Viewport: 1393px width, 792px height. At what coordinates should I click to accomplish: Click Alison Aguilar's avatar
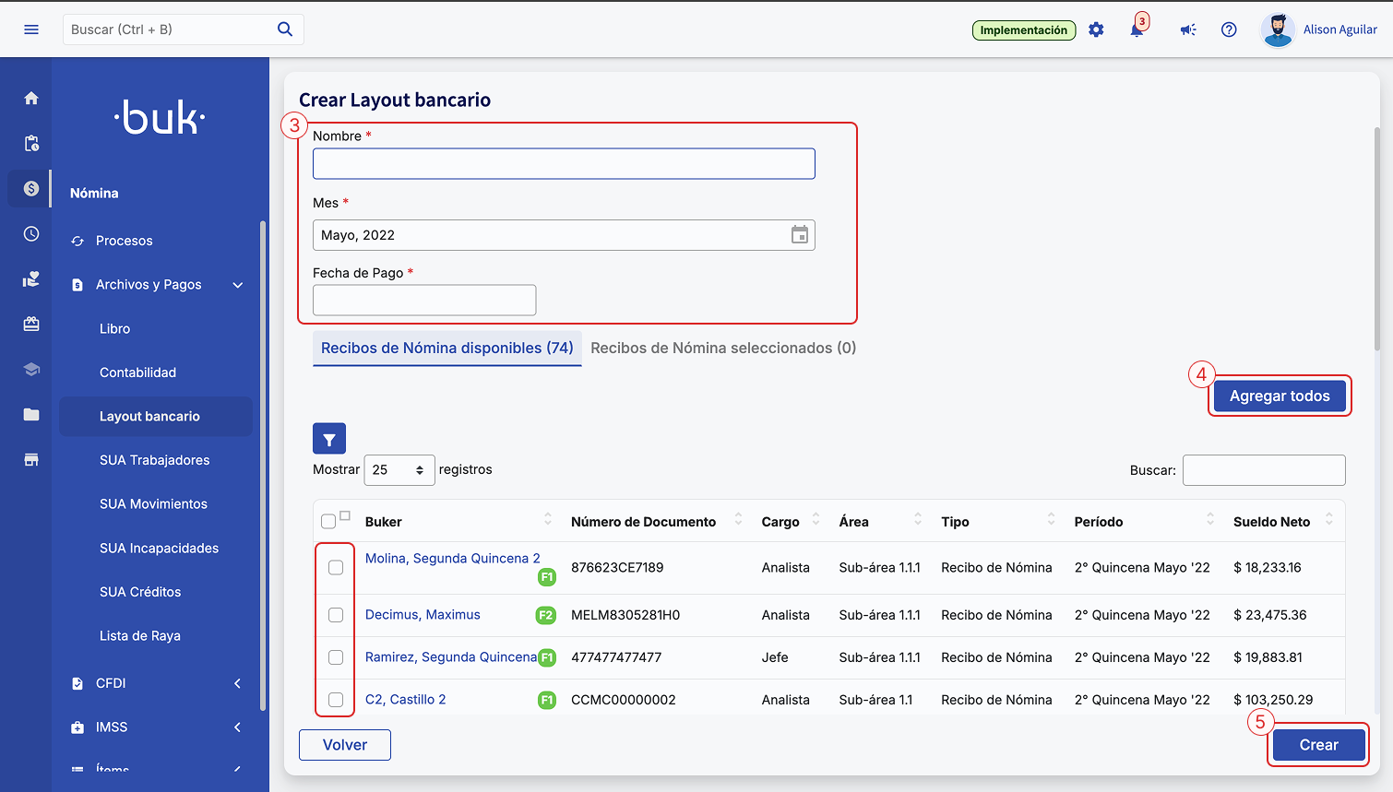click(1278, 30)
